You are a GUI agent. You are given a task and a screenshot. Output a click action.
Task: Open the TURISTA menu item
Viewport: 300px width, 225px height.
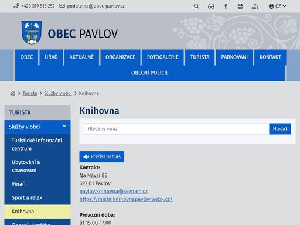coord(200,57)
